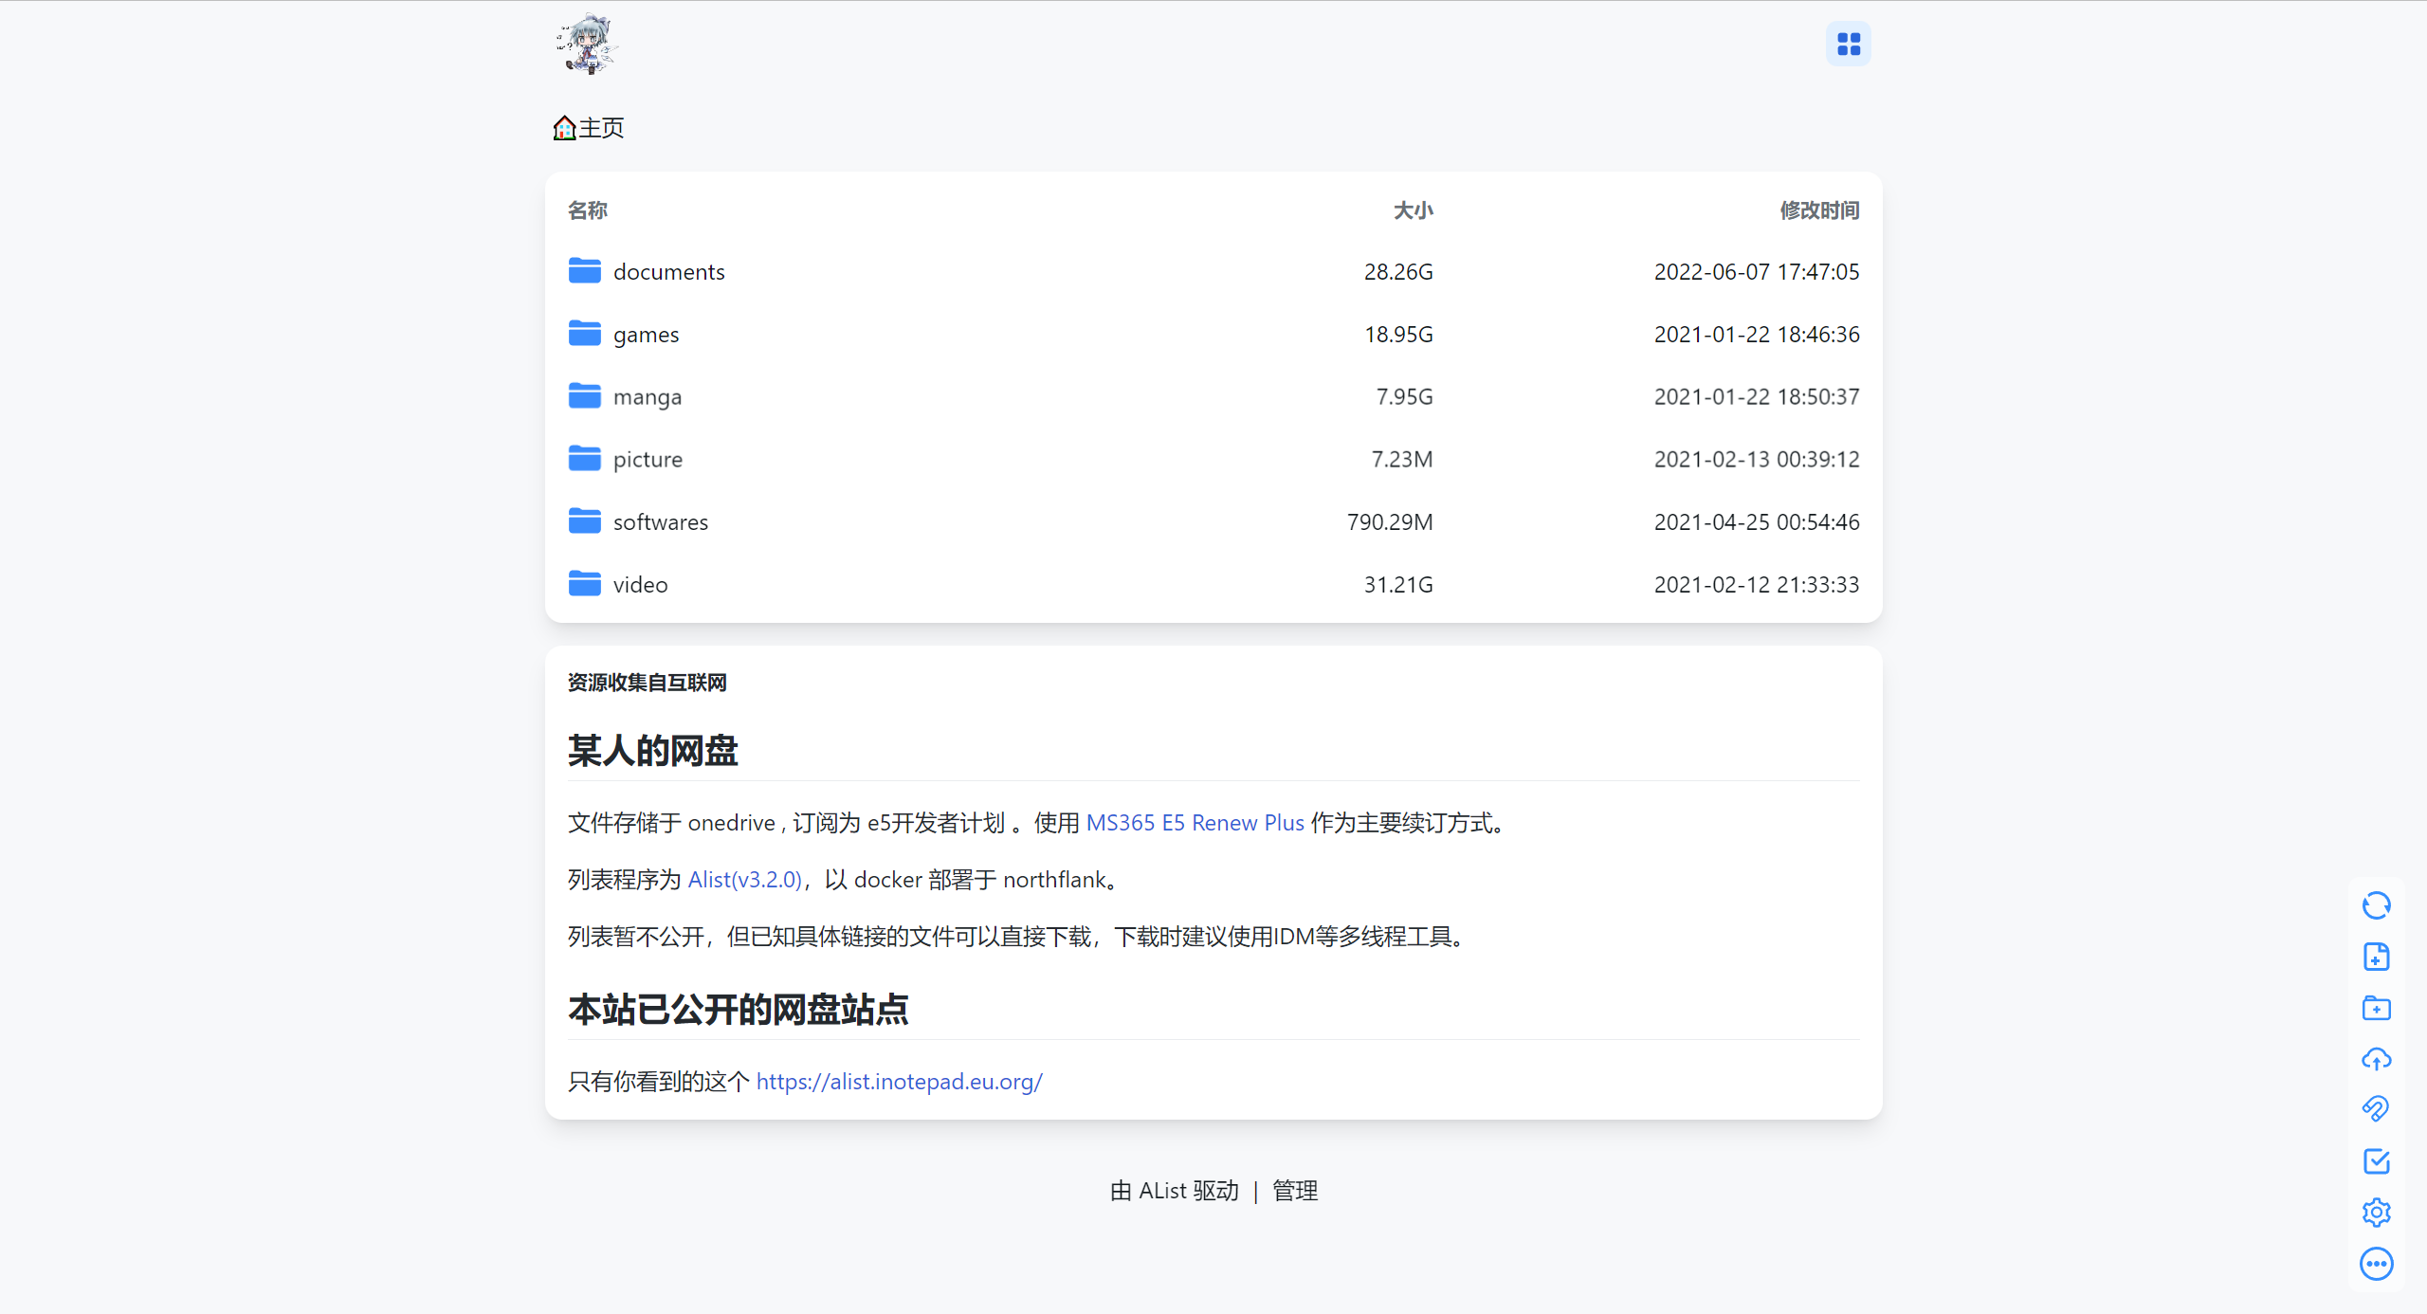
Task: Collapse the toolbar with the ellipsis button
Action: [x=2376, y=1264]
